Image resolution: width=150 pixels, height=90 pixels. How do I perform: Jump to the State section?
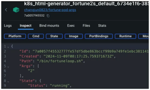coord(54,36)
